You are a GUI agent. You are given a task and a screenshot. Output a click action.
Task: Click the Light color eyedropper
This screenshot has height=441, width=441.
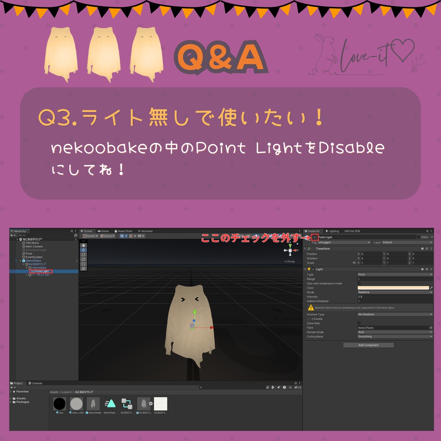tap(431, 288)
